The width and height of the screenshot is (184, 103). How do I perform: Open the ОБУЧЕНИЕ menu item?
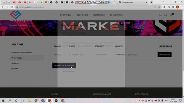(x=82, y=15)
